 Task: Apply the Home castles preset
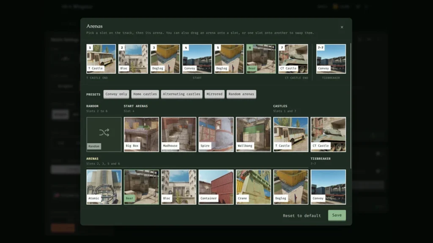(145, 94)
